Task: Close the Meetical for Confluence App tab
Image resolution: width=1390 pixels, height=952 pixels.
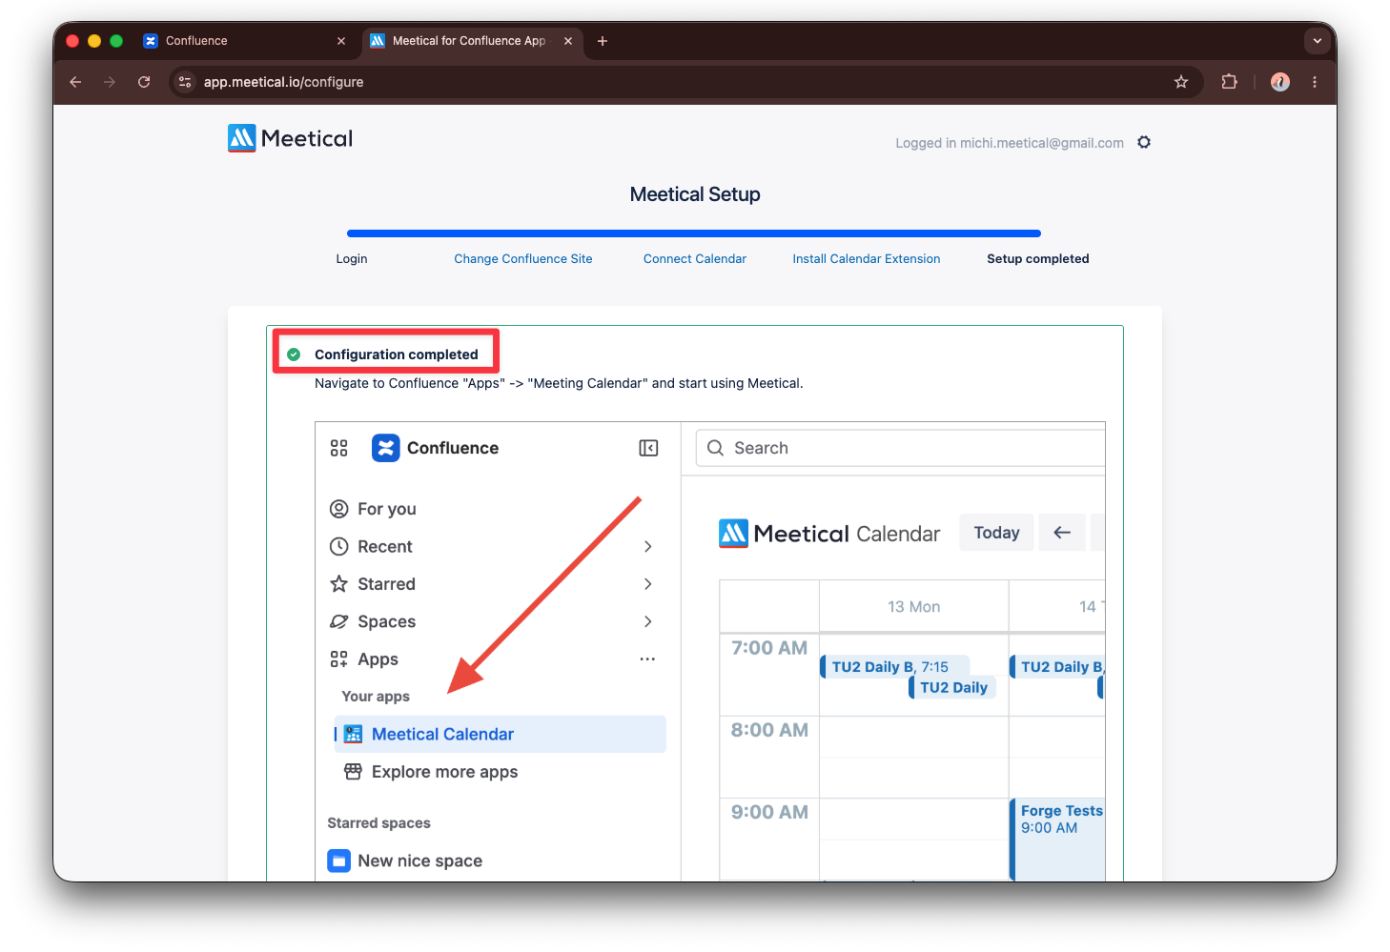Action: pos(568,41)
